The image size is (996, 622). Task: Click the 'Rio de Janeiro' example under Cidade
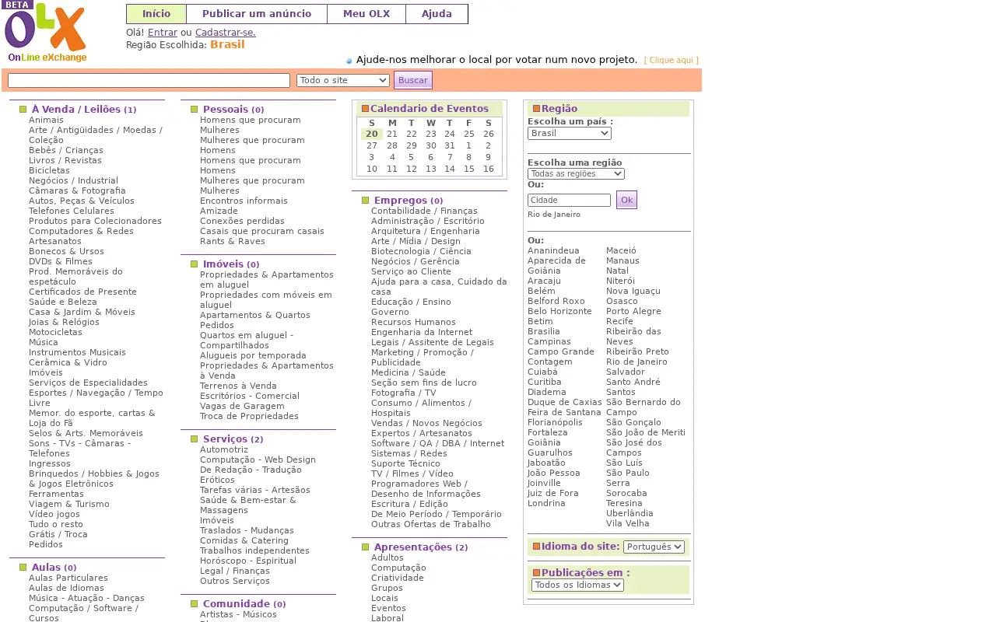point(554,215)
